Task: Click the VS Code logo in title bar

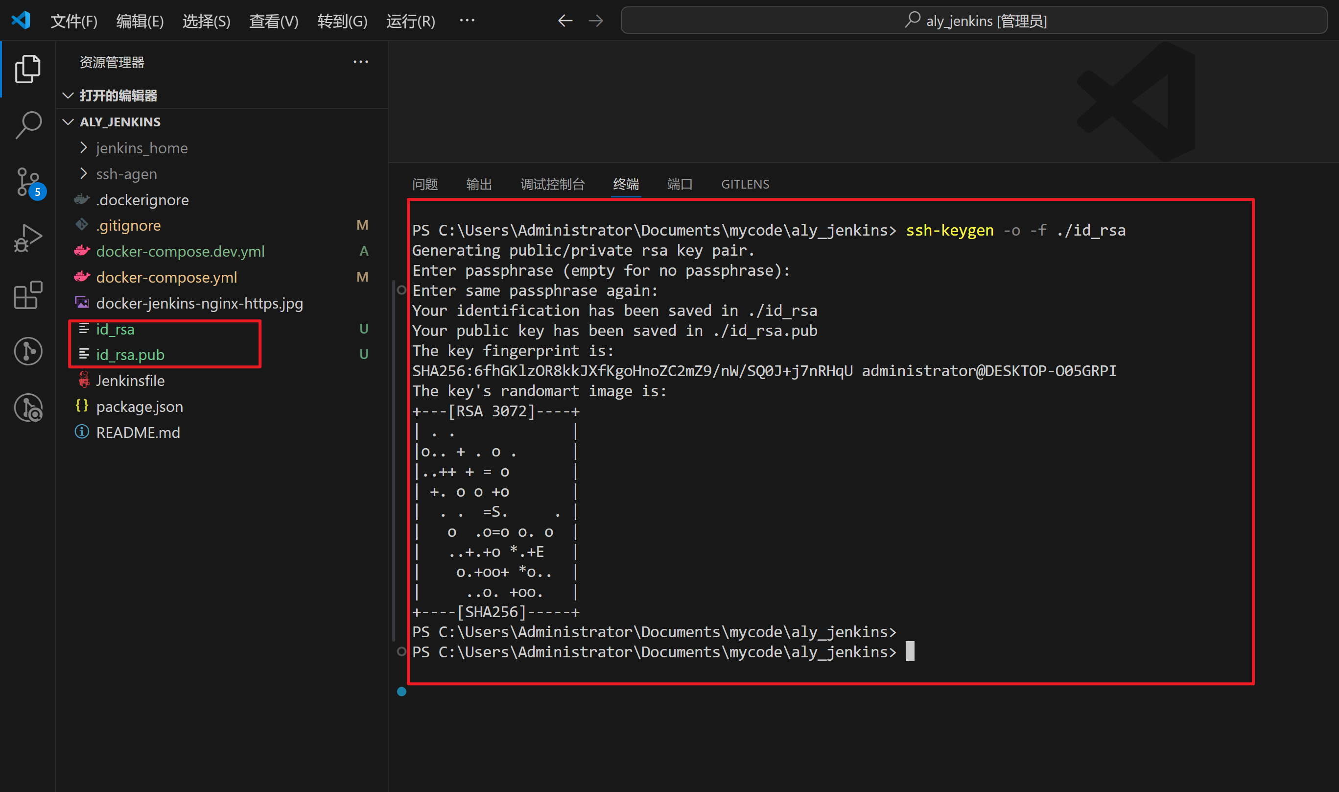Action: 21,20
